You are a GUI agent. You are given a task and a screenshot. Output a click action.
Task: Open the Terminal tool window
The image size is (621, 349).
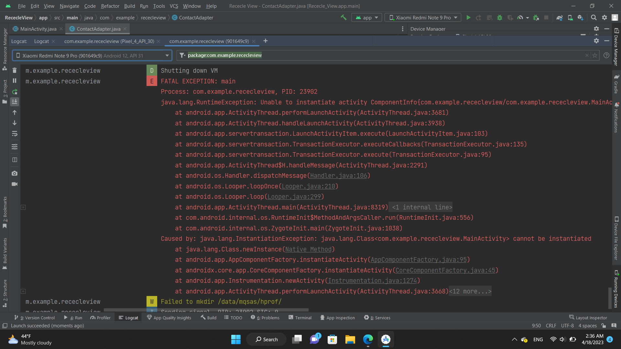(300, 318)
